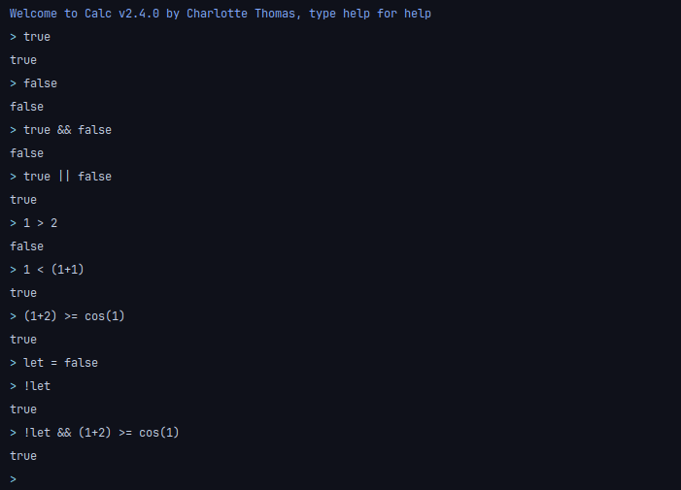Viewport: 681px width, 490px height.
Task: Click the true output below standalone '!let'
Action: [x=23, y=409]
